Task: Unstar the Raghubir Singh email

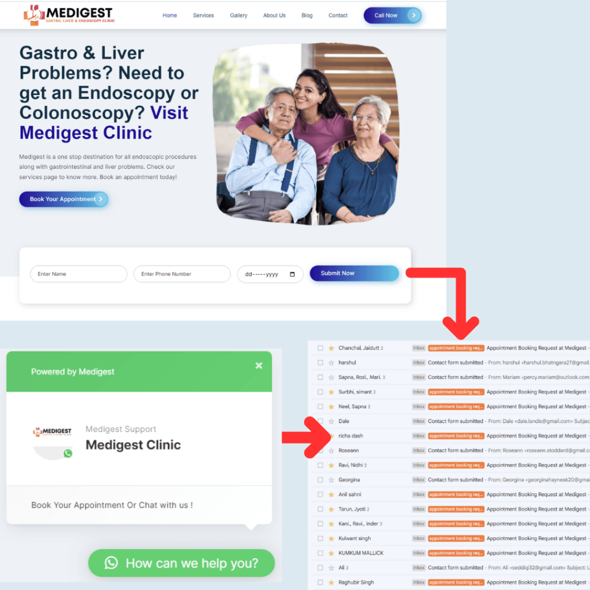Action: (331, 583)
